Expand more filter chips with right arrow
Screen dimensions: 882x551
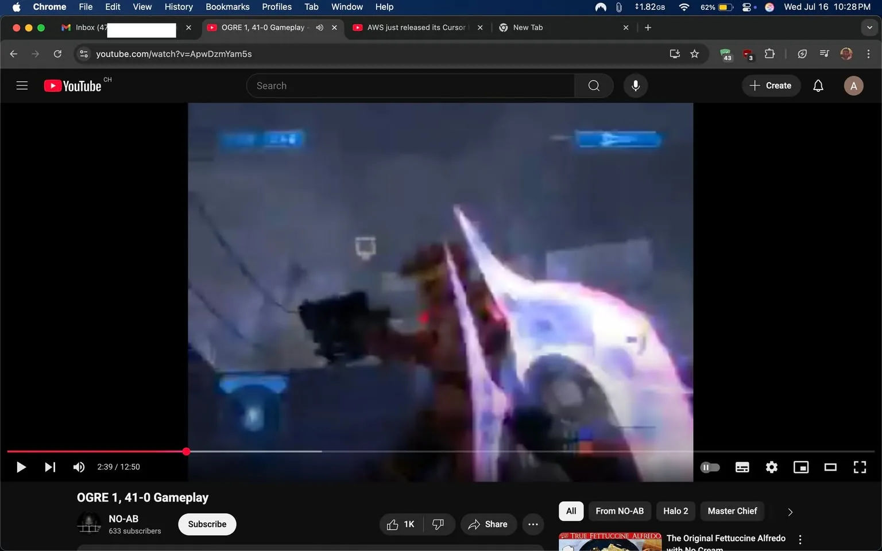pyautogui.click(x=790, y=511)
